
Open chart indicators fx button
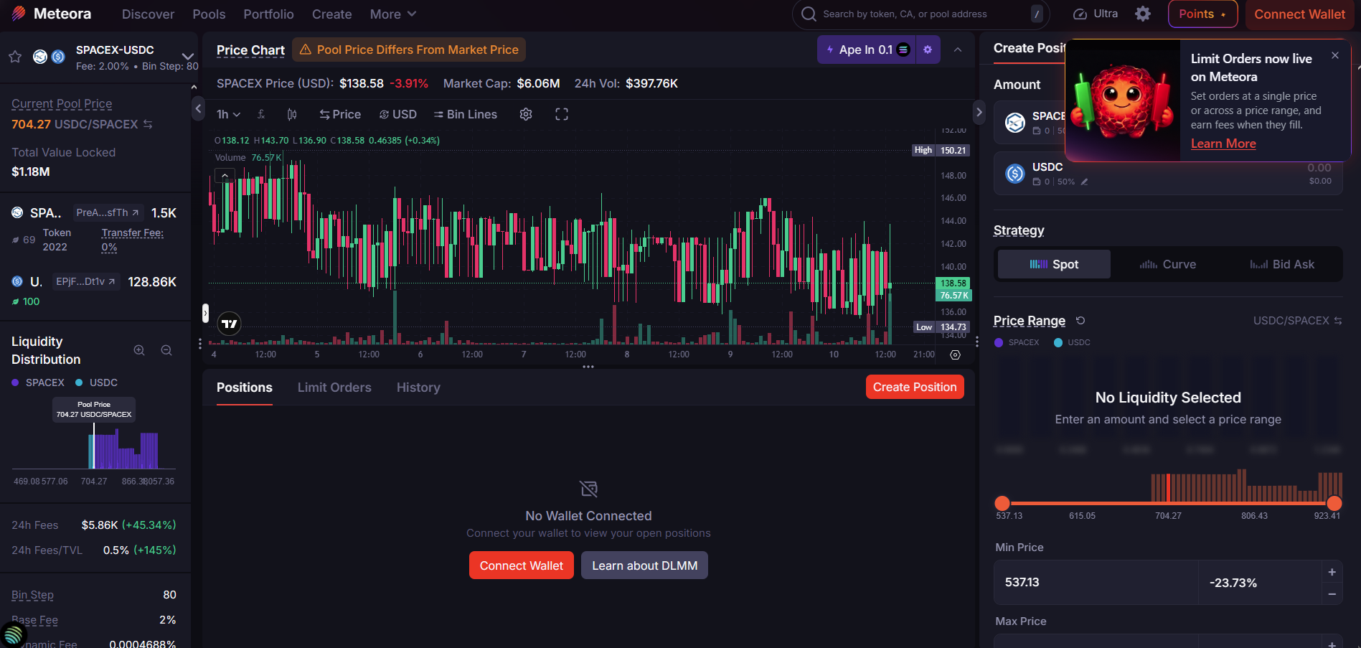tap(261, 114)
